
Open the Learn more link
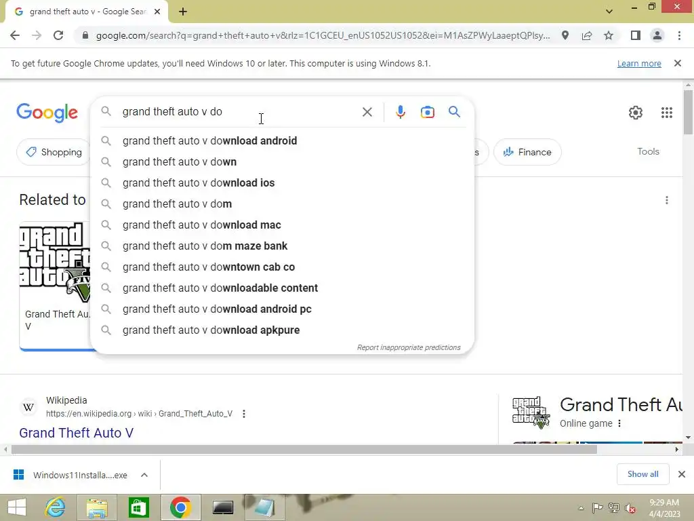pyautogui.click(x=639, y=63)
